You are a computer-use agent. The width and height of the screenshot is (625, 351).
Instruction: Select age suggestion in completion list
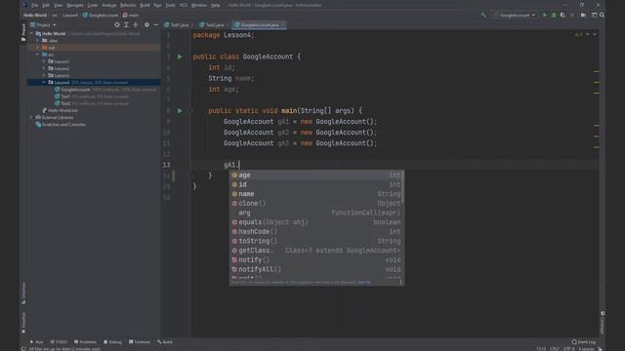(316, 175)
